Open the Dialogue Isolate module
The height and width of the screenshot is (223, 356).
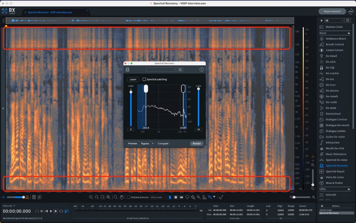click(333, 131)
